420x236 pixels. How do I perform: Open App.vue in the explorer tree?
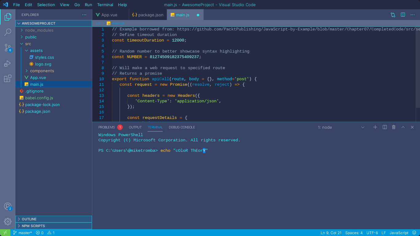(x=54, y=77)
